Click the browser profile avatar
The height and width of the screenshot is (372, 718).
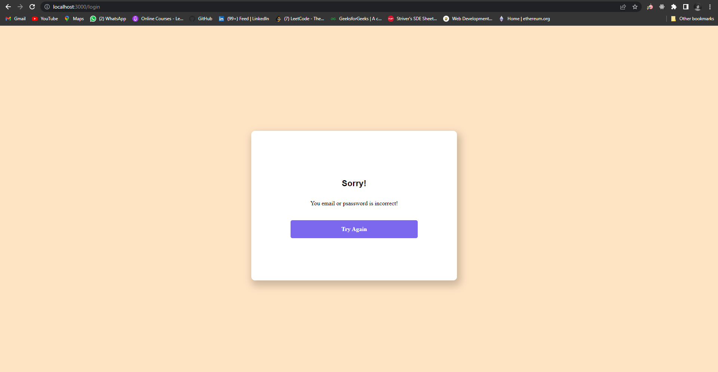(x=699, y=7)
